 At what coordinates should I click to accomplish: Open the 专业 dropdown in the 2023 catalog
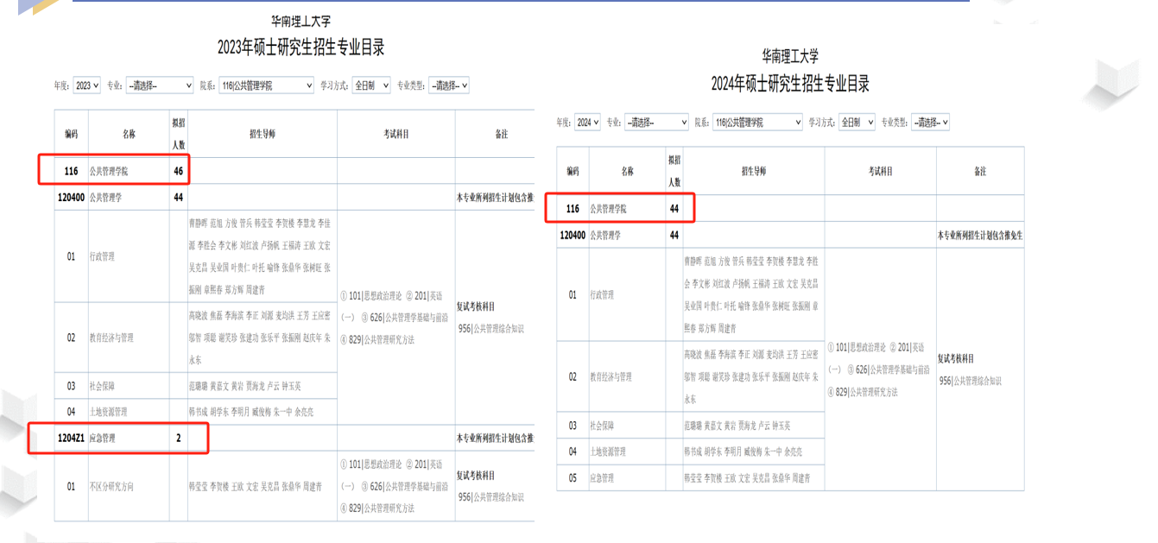160,85
